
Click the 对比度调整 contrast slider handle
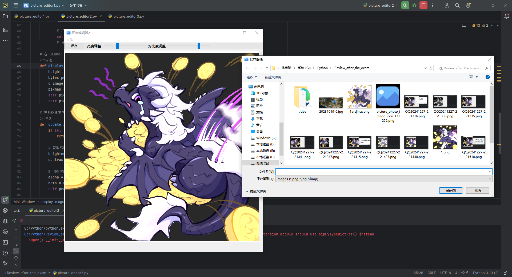pyautogui.click(x=199, y=46)
